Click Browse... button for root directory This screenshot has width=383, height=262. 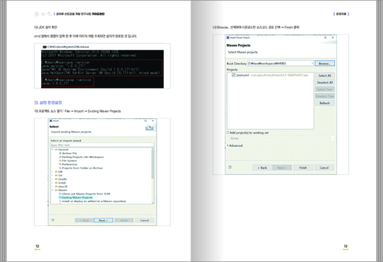coord(324,63)
